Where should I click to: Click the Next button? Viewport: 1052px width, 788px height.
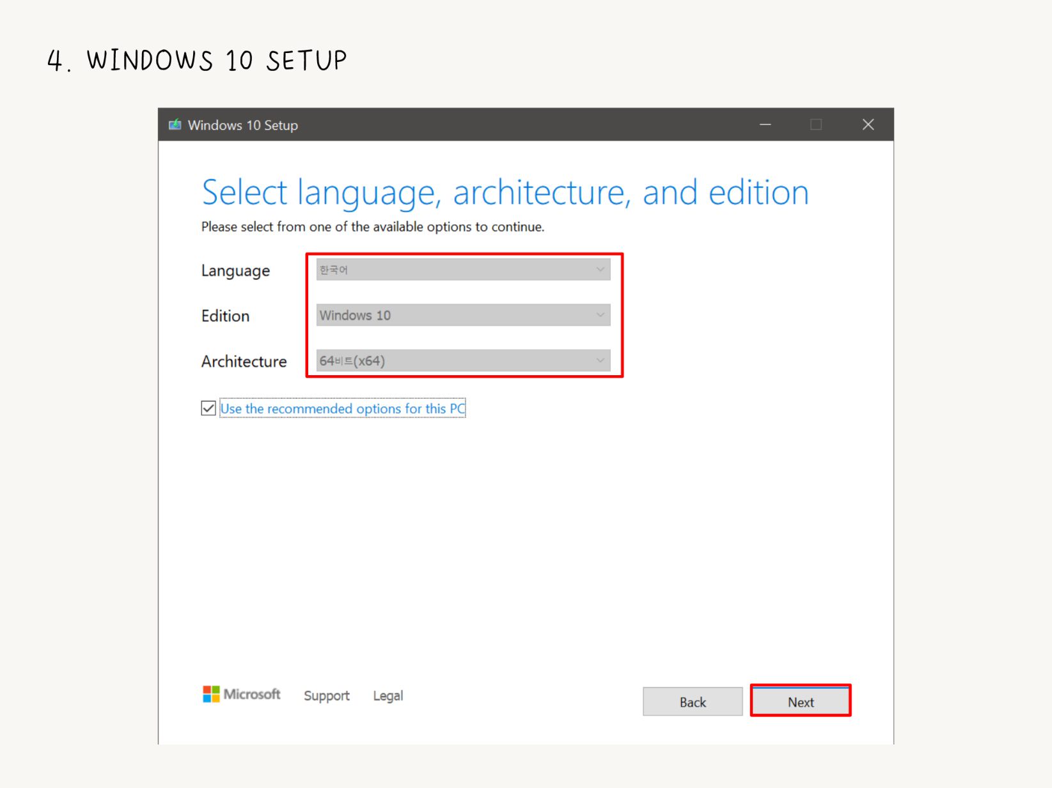click(x=801, y=702)
